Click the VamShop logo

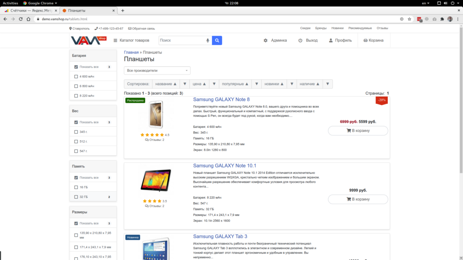click(89, 40)
